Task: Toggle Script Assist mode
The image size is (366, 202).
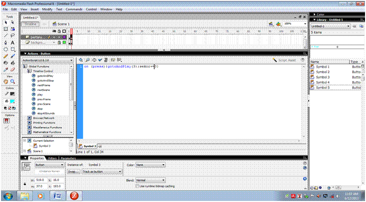Action: click(284, 60)
